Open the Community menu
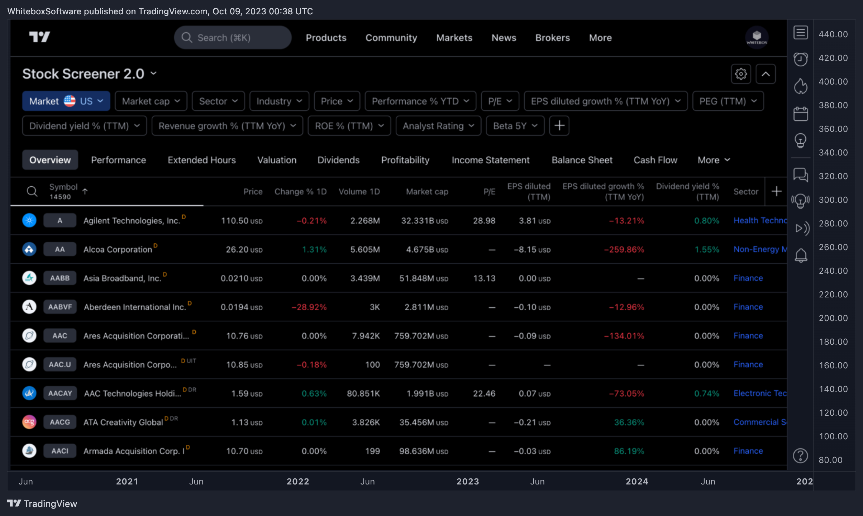 tap(391, 38)
